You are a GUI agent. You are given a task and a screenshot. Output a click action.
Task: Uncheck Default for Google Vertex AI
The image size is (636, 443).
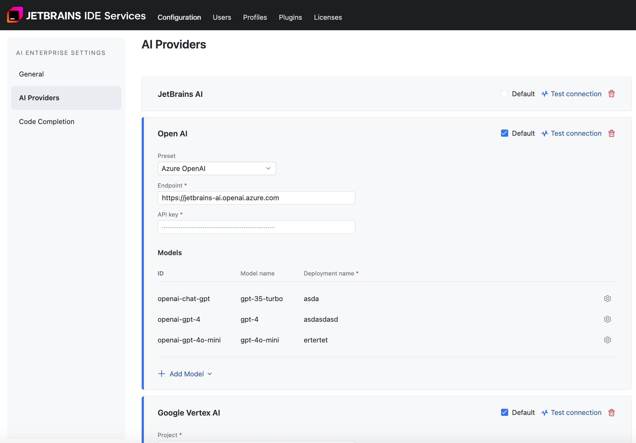coord(504,412)
